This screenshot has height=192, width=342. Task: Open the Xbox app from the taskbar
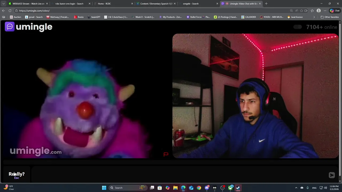pyautogui.click(x=230, y=188)
